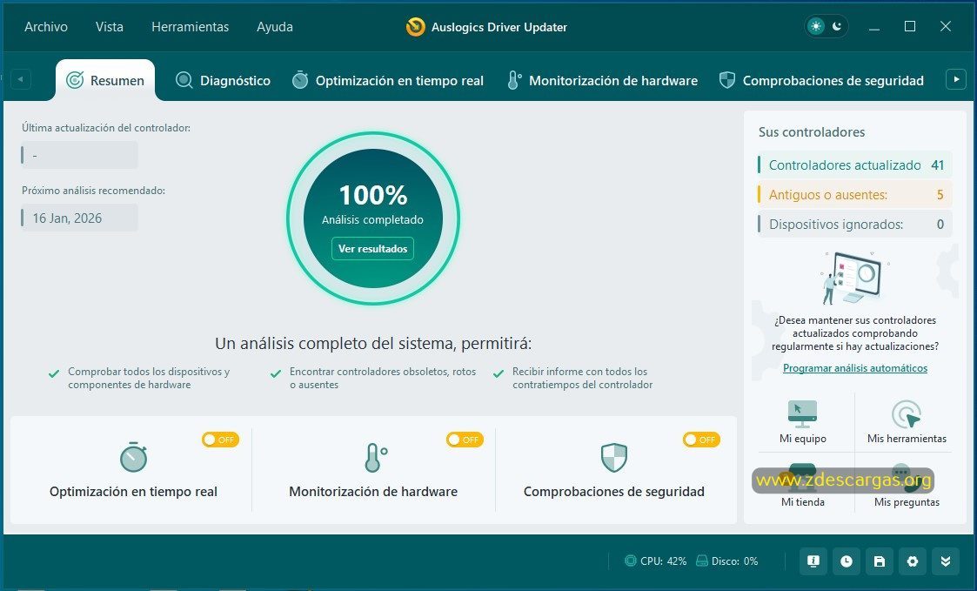Screen dimensions: 977x591
Task: Switch to the Resumen tab
Action: tap(105, 80)
